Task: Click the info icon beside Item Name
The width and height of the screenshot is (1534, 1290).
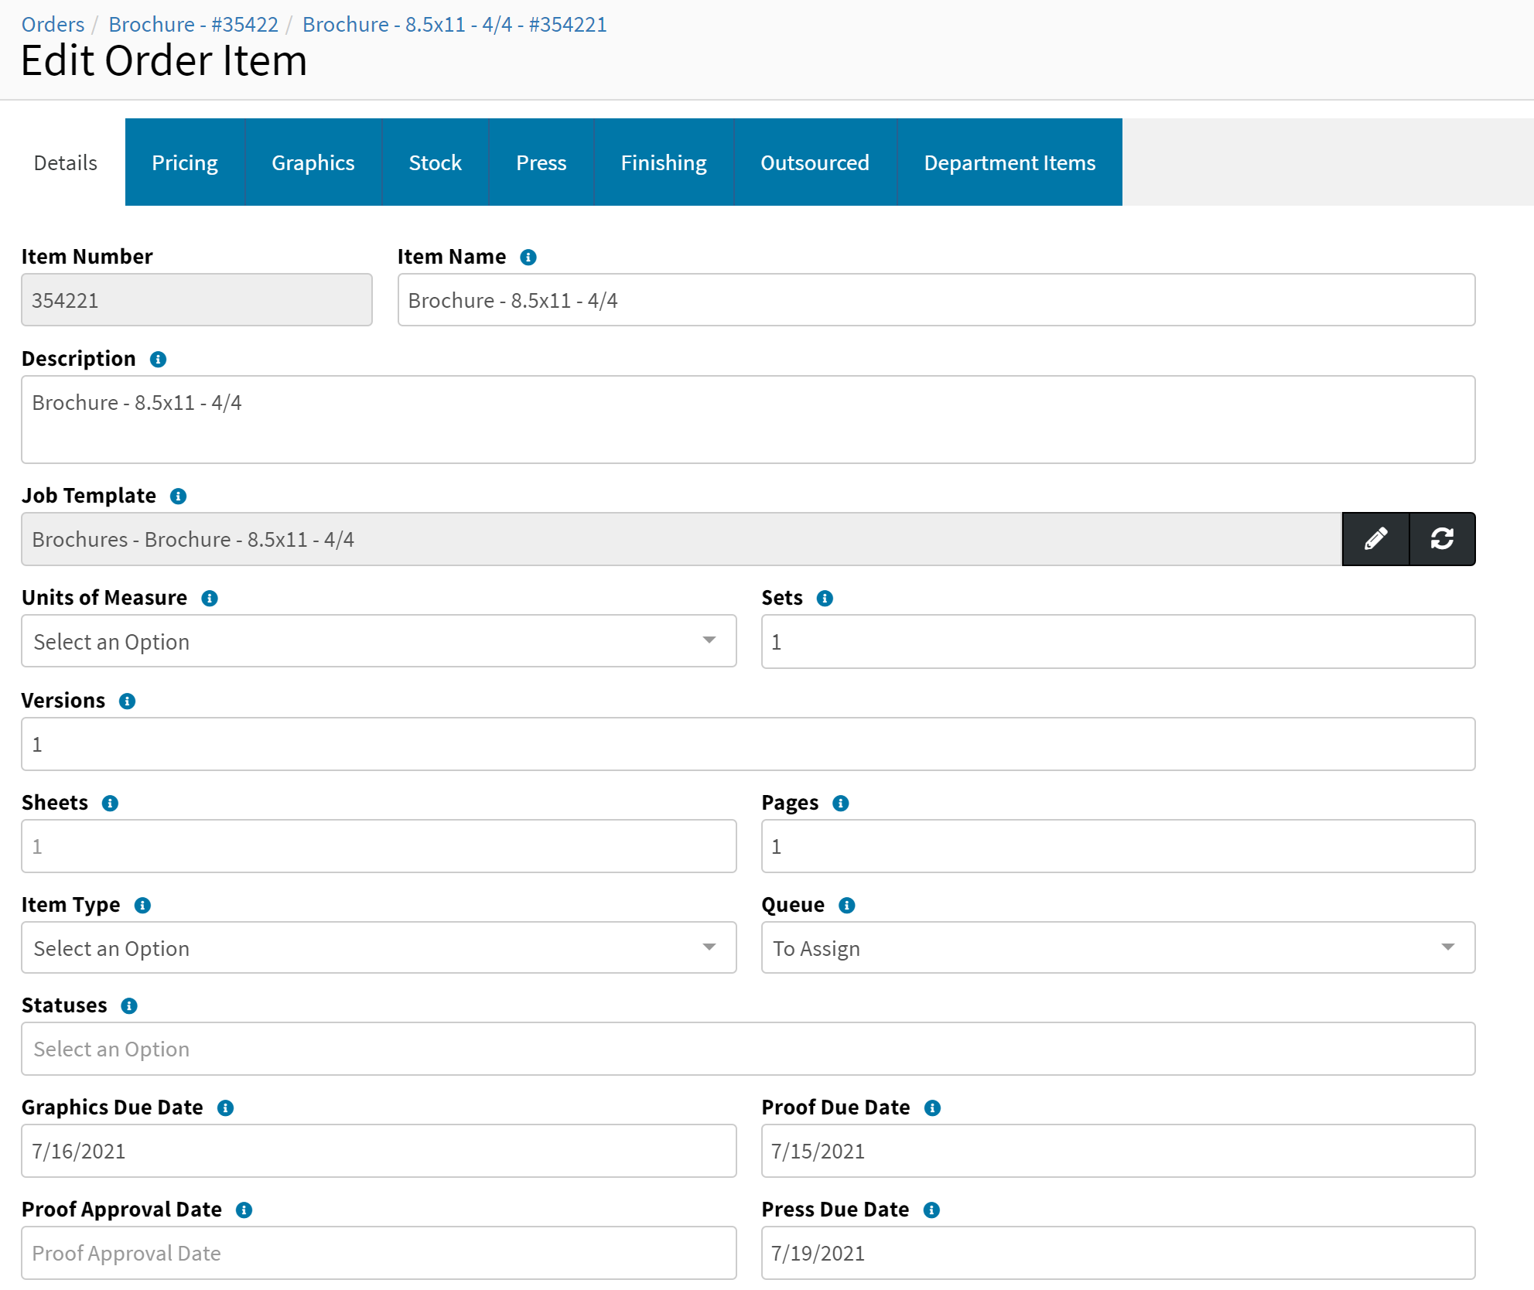Action: point(528,258)
